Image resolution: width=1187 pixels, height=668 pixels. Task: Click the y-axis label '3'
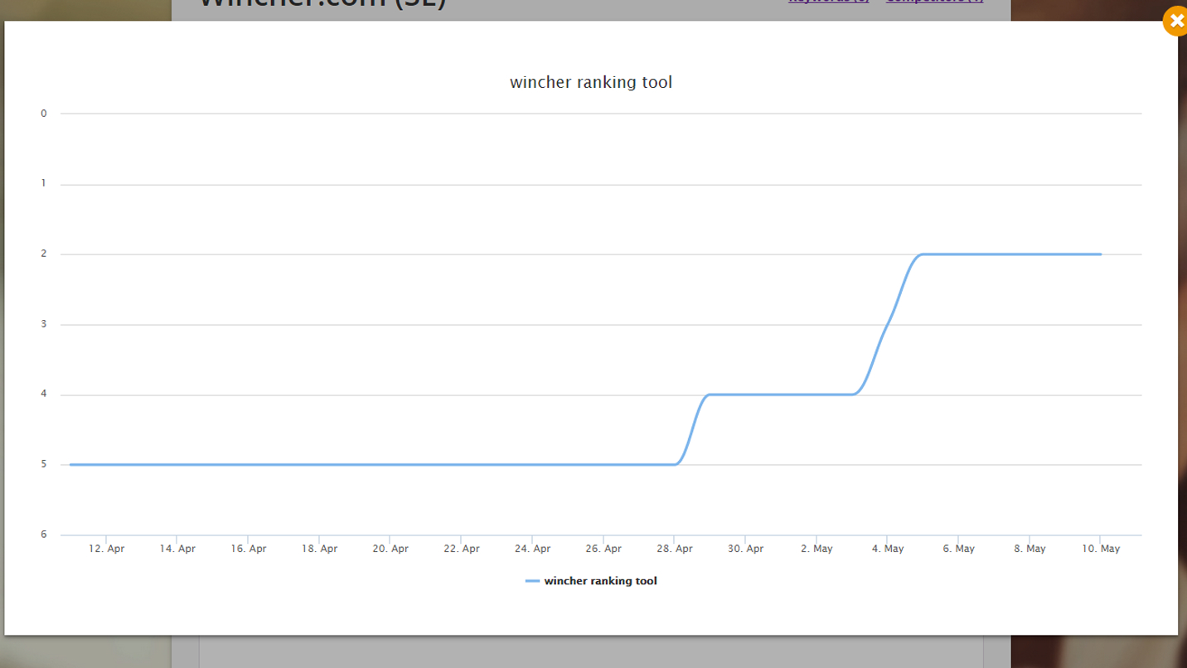(44, 324)
